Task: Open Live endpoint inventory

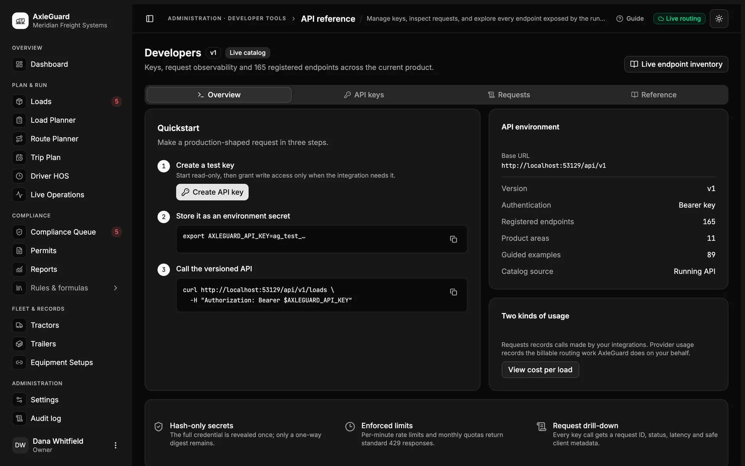Action: pyautogui.click(x=676, y=64)
